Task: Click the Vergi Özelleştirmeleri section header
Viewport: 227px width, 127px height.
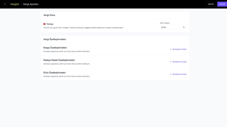Action: tap(55, 39)
